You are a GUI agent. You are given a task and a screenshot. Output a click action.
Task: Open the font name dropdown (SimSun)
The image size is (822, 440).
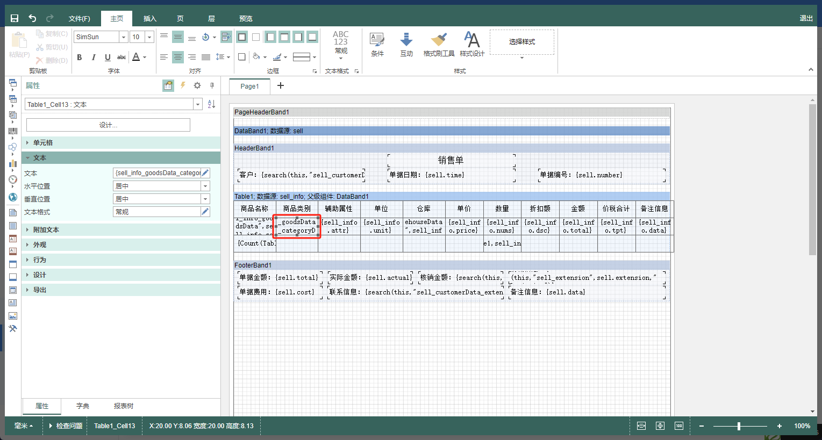click(x=123, y=37)
